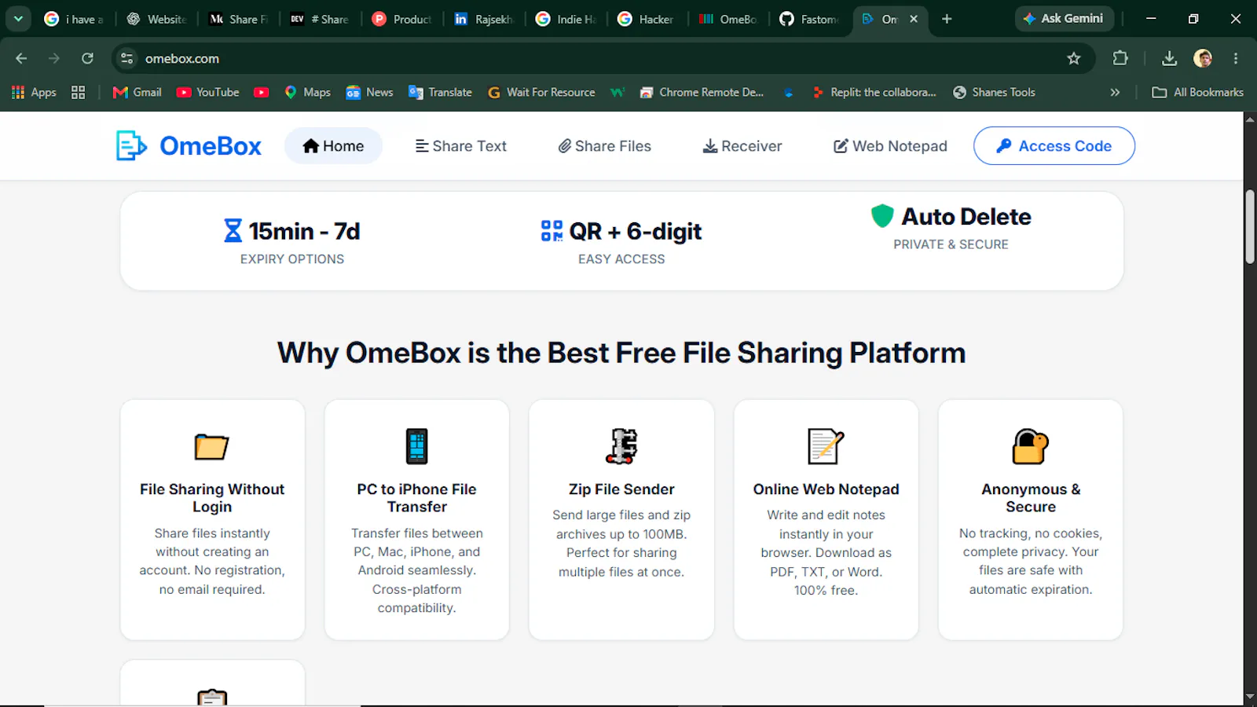Screen dimensions: 1257x707
Task: Reload the page with browser refresh icon
Action: tap(87, 58)
